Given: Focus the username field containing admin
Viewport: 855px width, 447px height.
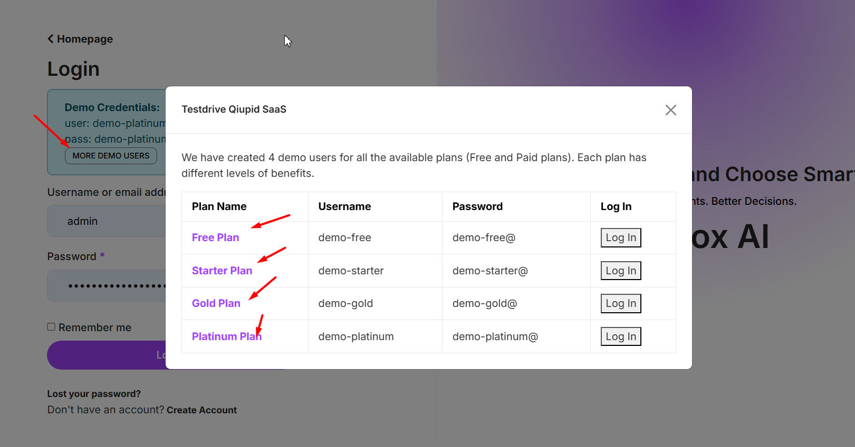Looking at the screenshot, I should (107, 221).
